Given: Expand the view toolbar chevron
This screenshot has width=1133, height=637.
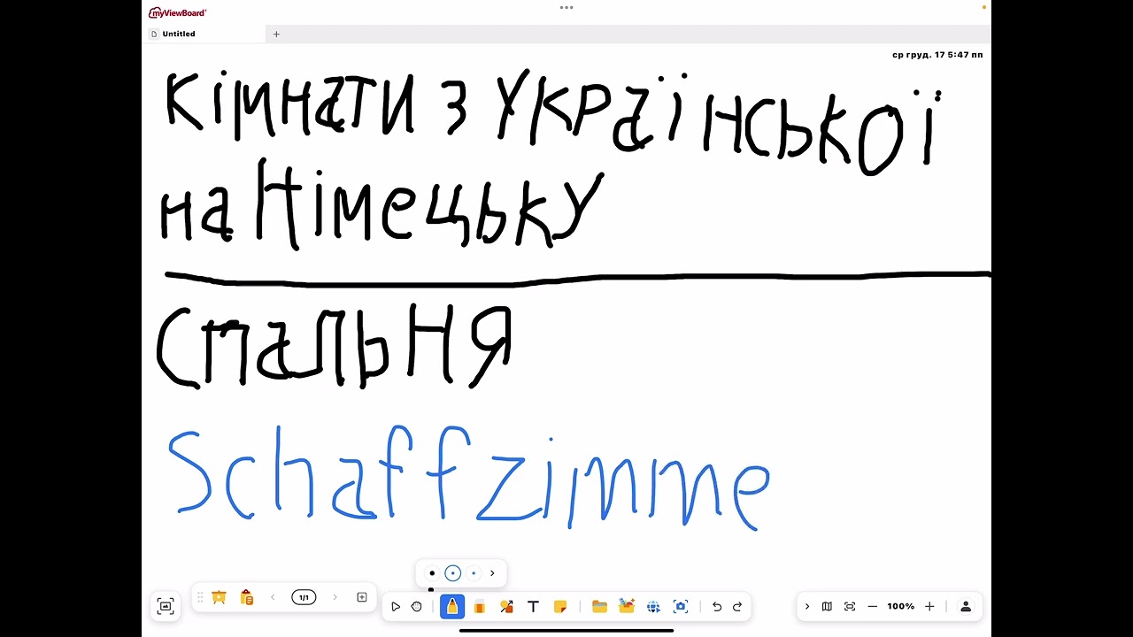Looking at the screenshot, I should 807,607.
